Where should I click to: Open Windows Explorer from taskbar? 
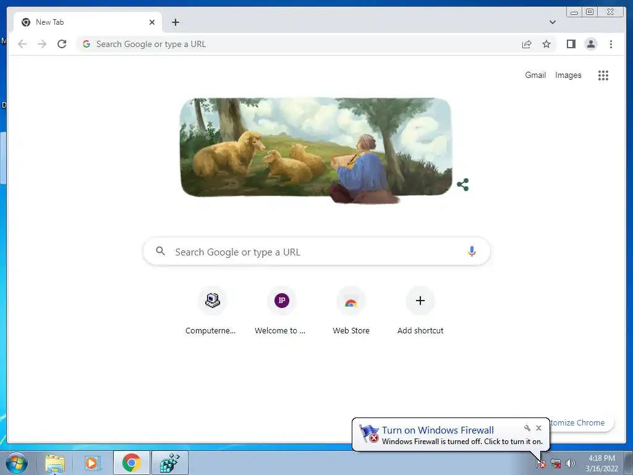(x=55, y=463)
